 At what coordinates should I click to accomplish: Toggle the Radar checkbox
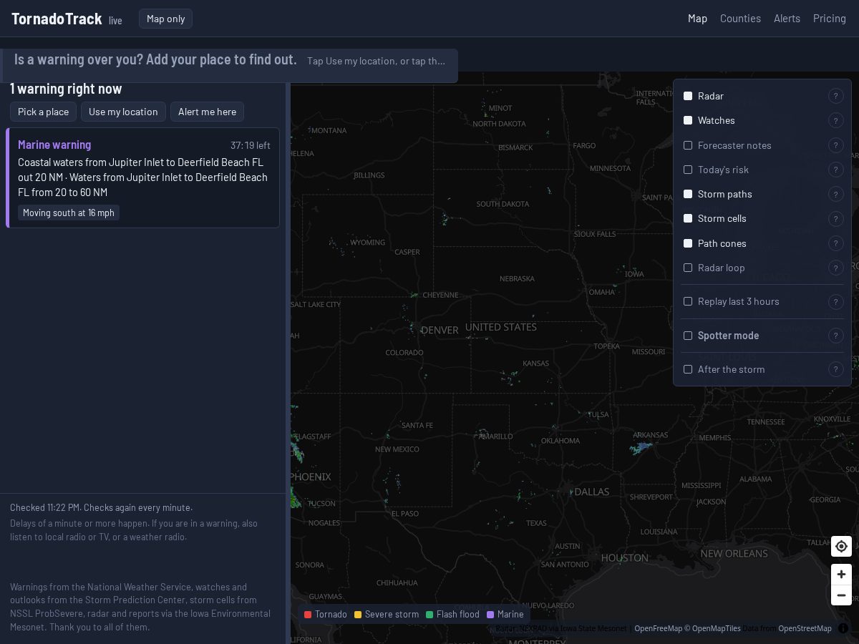tap(688, 96)
